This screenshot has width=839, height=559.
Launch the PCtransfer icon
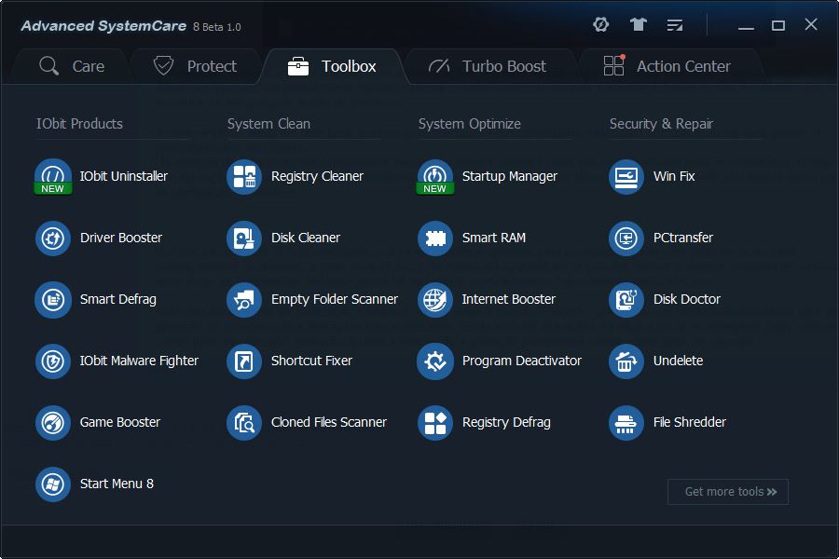click(x=626, y=239)
